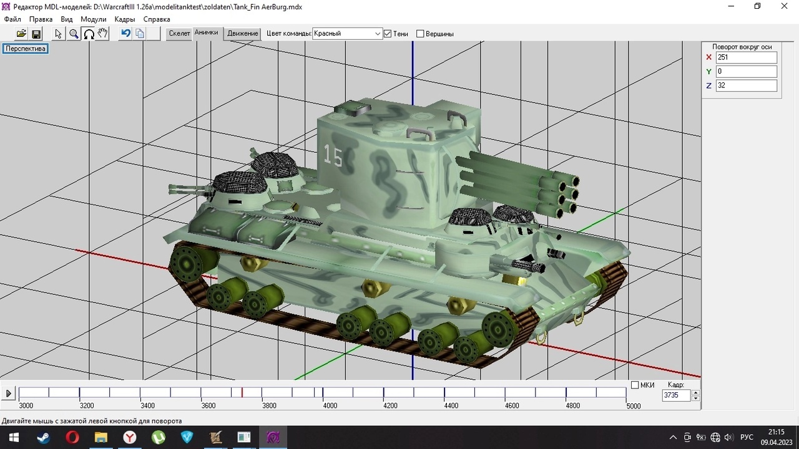Save the model with the floppy disk icon
799x449 pixels.
(36, 34)
